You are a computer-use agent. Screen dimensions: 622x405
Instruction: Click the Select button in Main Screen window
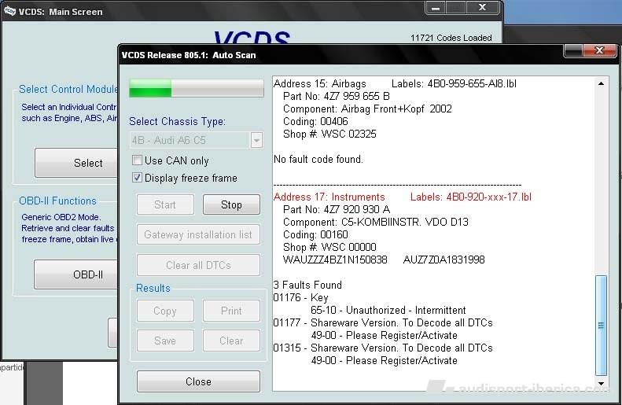(76, 163)
